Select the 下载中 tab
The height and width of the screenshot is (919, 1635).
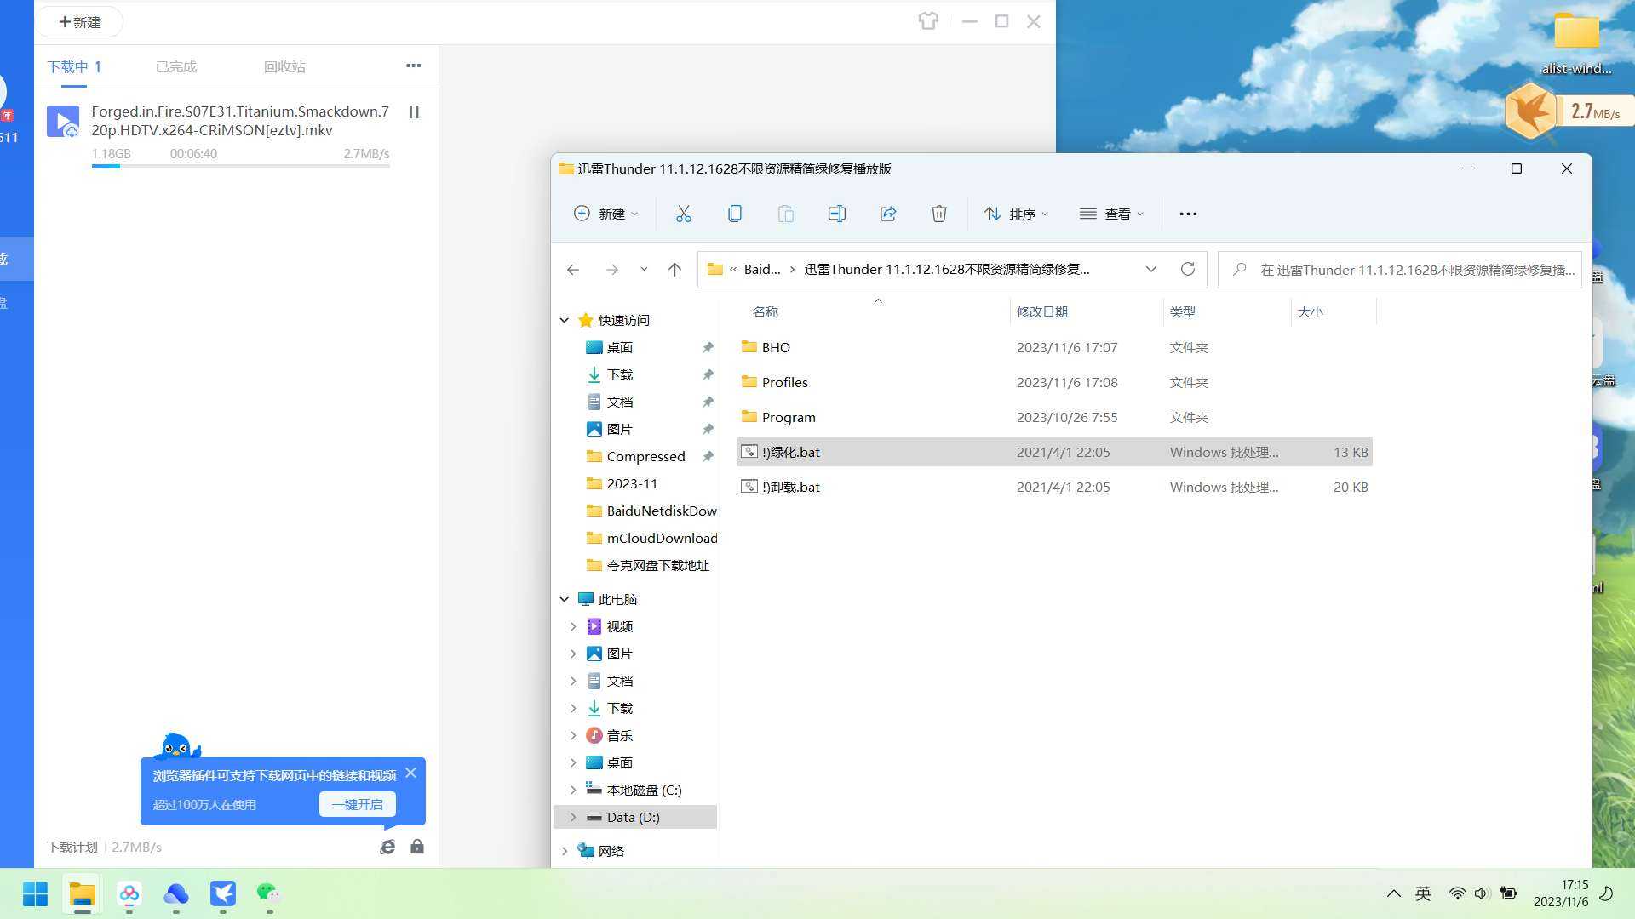click(74, 66)
